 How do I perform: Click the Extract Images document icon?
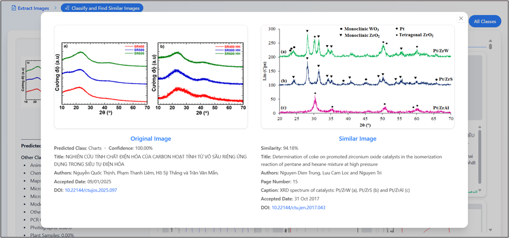[14, 8]
